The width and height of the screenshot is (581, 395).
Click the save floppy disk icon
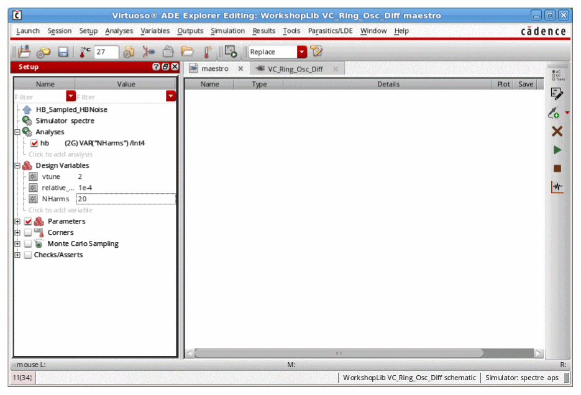[x=63, y=52]
